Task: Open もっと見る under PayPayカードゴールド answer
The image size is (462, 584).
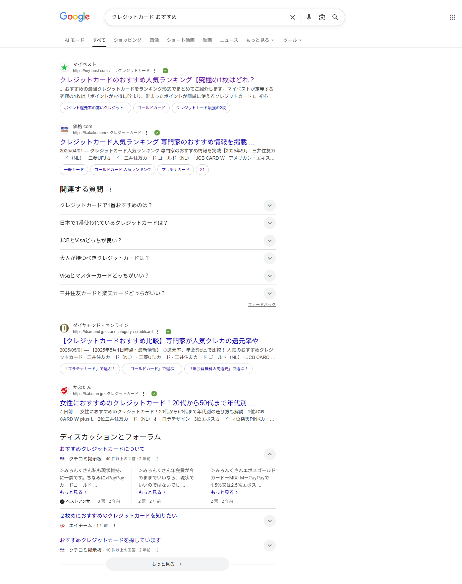Action: pyautogui.click(x=73, y=492)
